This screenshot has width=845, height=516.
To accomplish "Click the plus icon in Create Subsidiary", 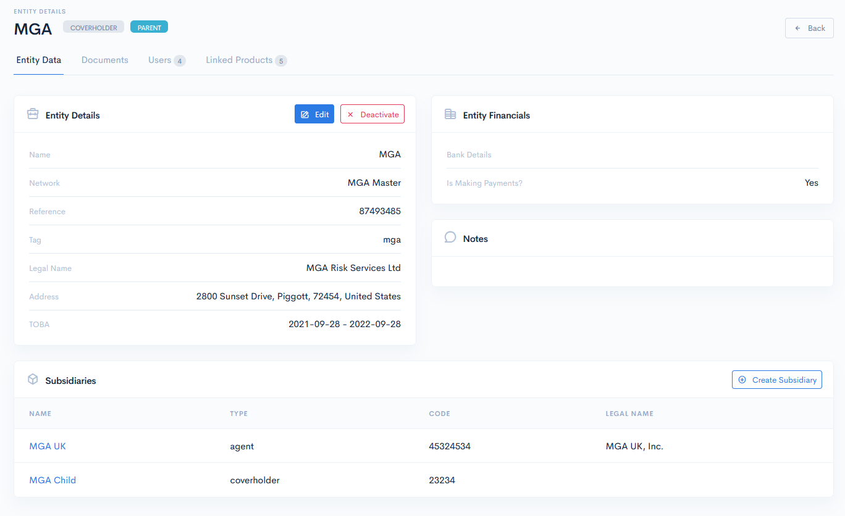I will click(742, 380).
